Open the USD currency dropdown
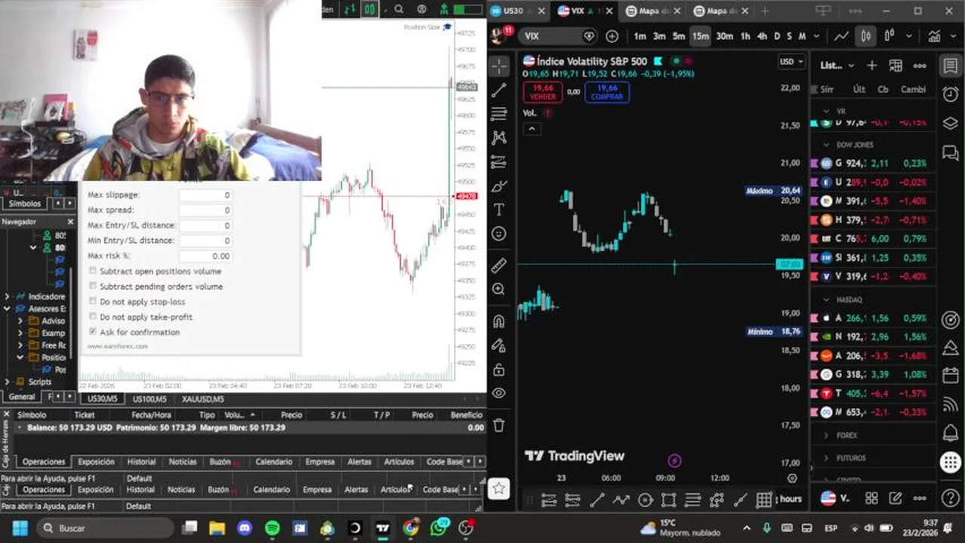 pos(791,62)
